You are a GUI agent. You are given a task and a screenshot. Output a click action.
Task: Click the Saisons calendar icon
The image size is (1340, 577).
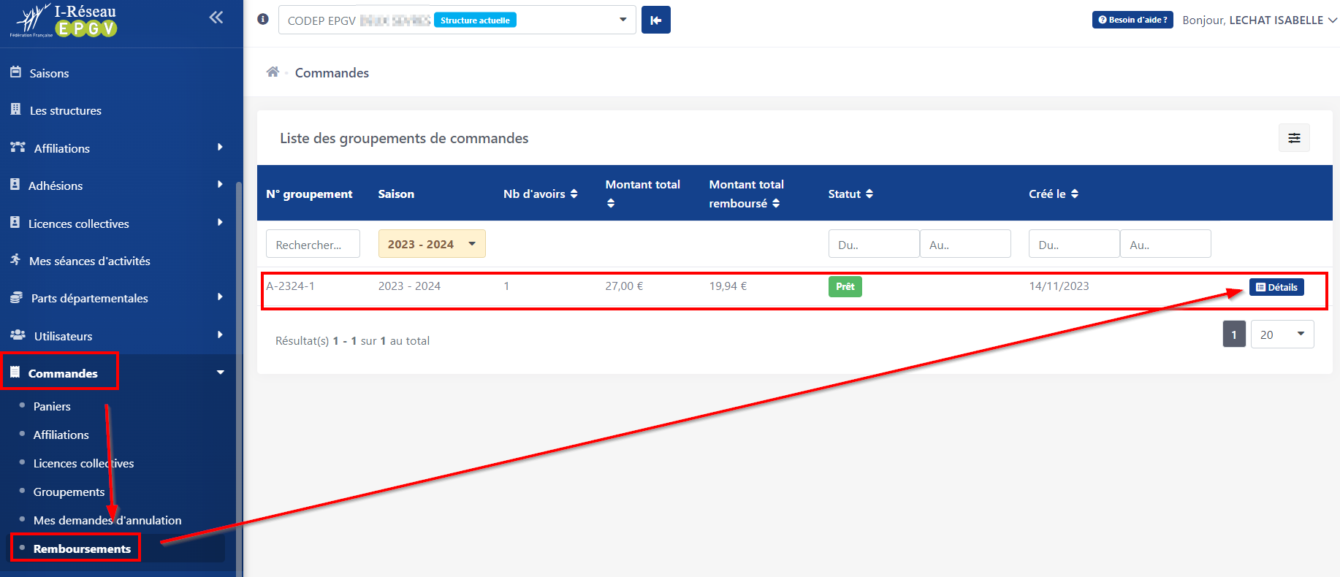point(15,72)
